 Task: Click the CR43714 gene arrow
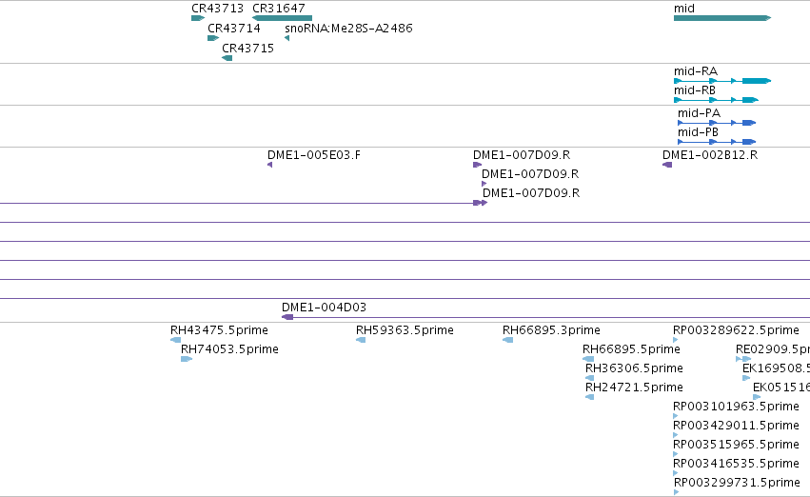pyautogui.click(x=213, y=38)
